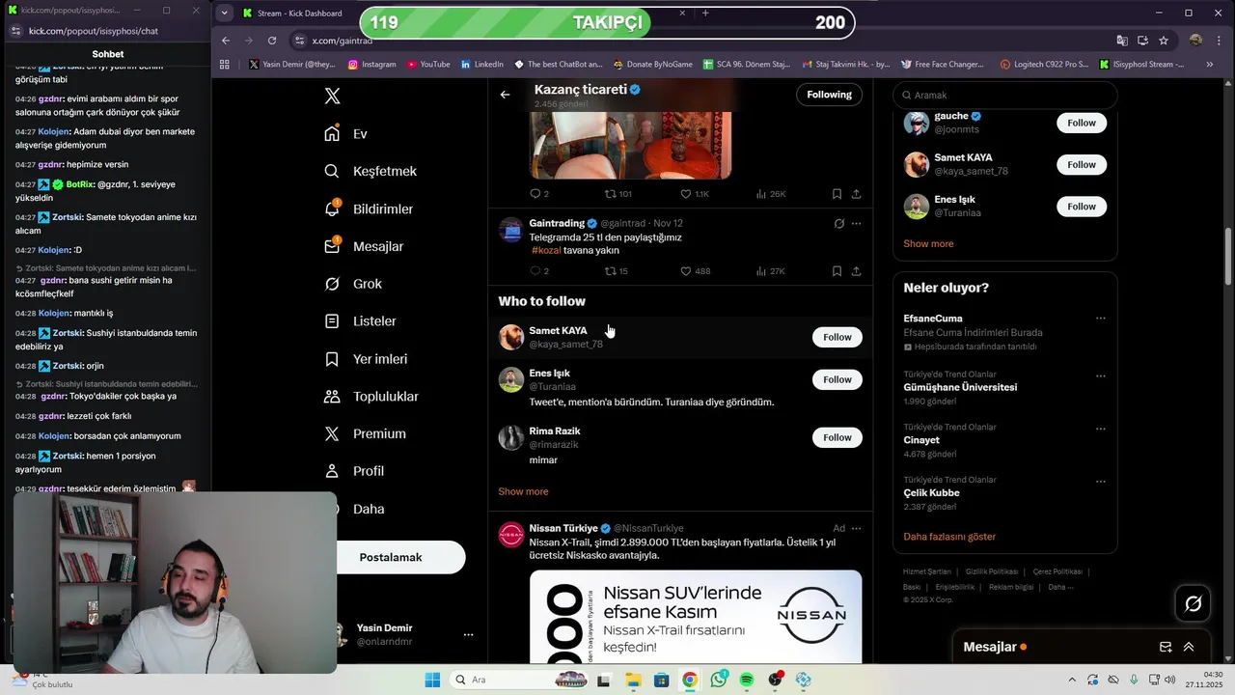
Task: Click Daha fazlasını göster link
Action: (x=949, y=536)
